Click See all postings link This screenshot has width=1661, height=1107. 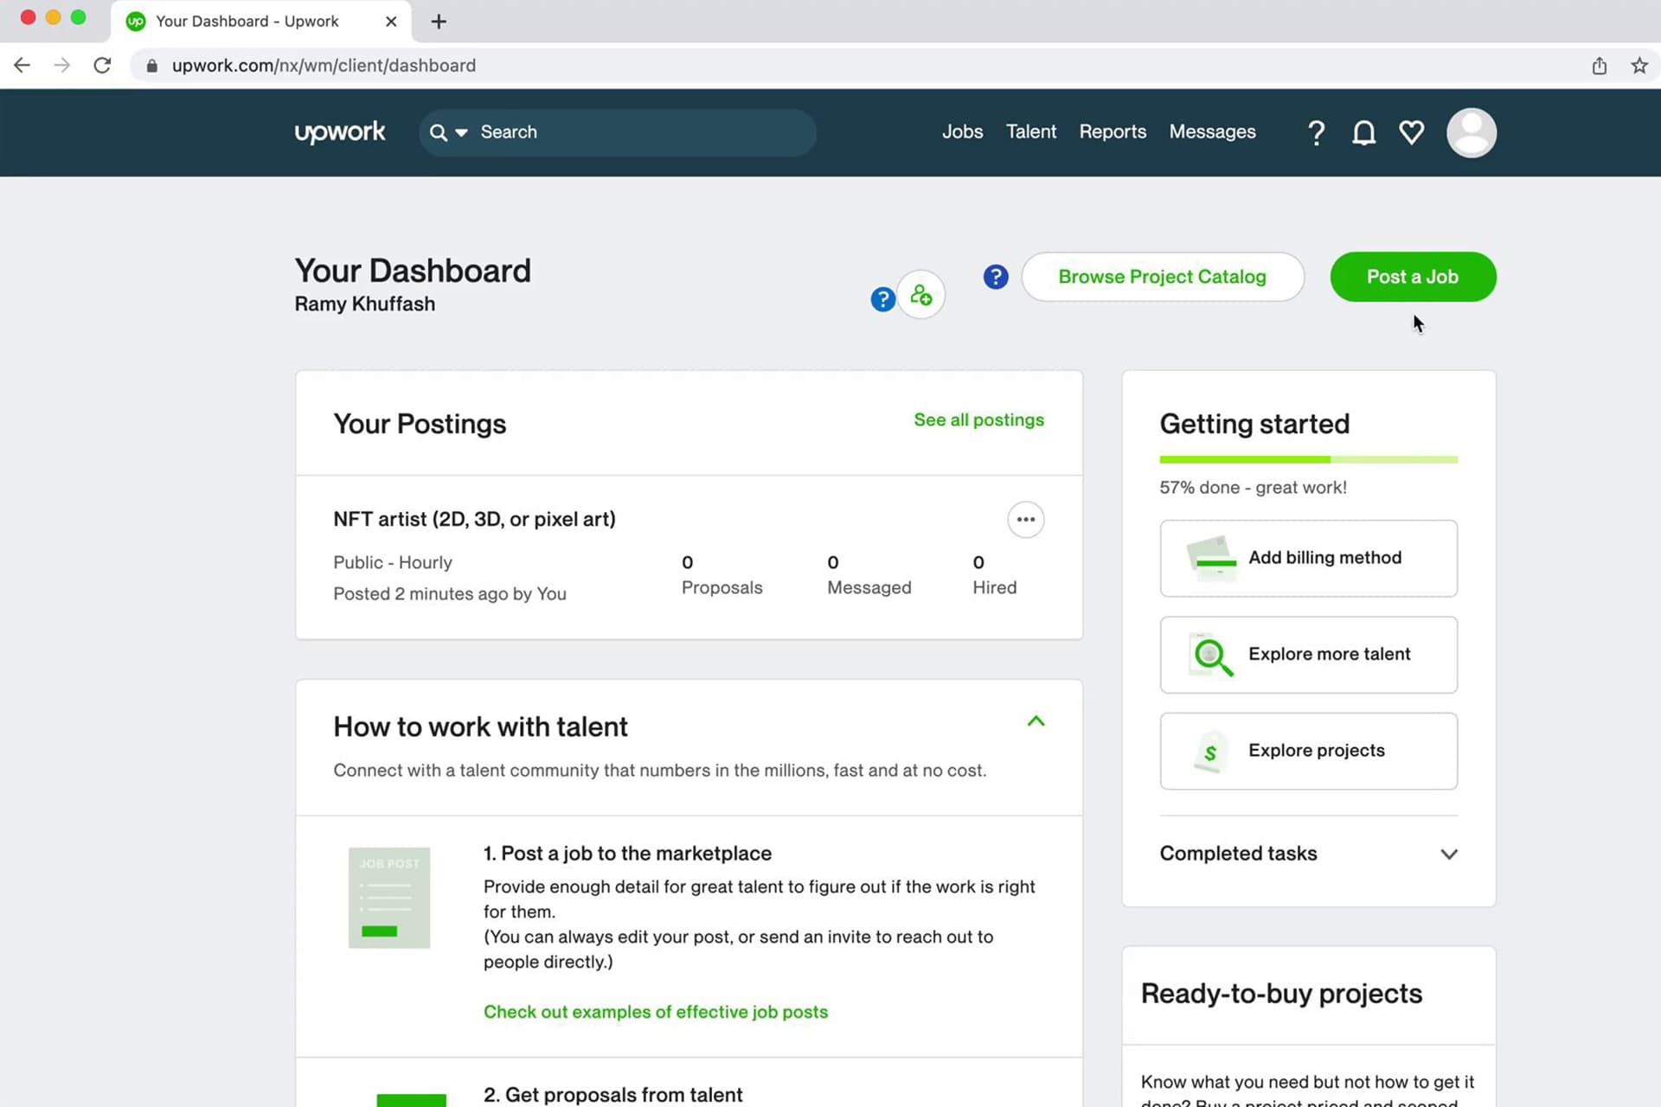978,420
